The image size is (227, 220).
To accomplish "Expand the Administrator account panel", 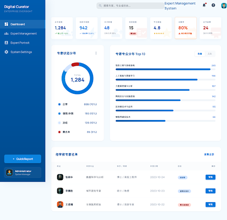I will tap(23, 172).
